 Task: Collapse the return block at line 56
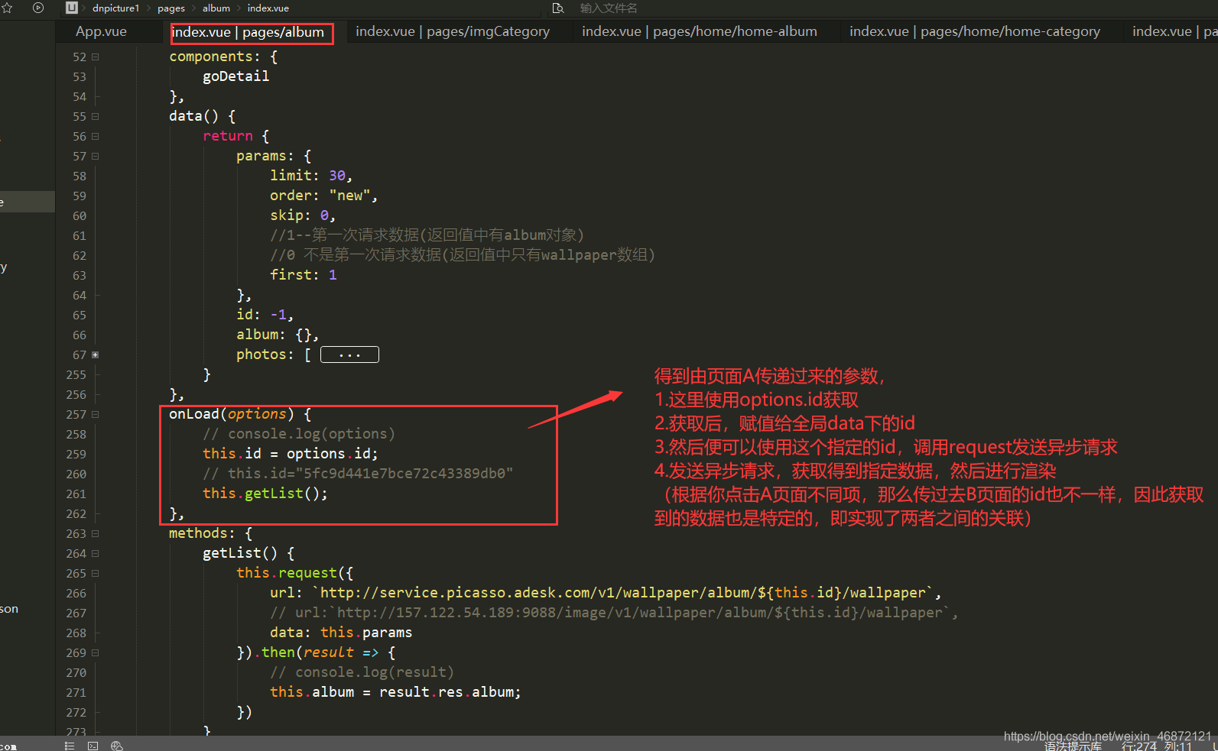pos(96,136)
